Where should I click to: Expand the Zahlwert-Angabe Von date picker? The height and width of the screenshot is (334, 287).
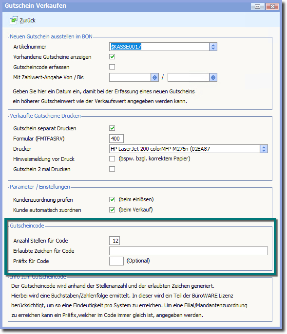click(x=155, y=77)
